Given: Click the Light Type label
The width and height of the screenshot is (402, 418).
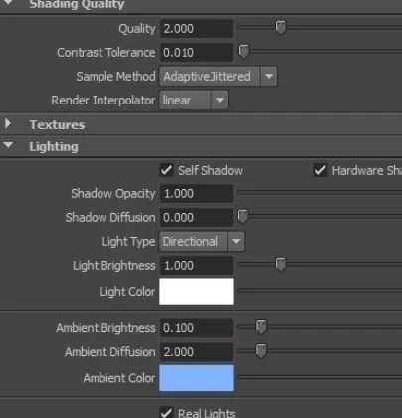Looking at the screenshot, I should pyautogui.click(x=128, y=242).
